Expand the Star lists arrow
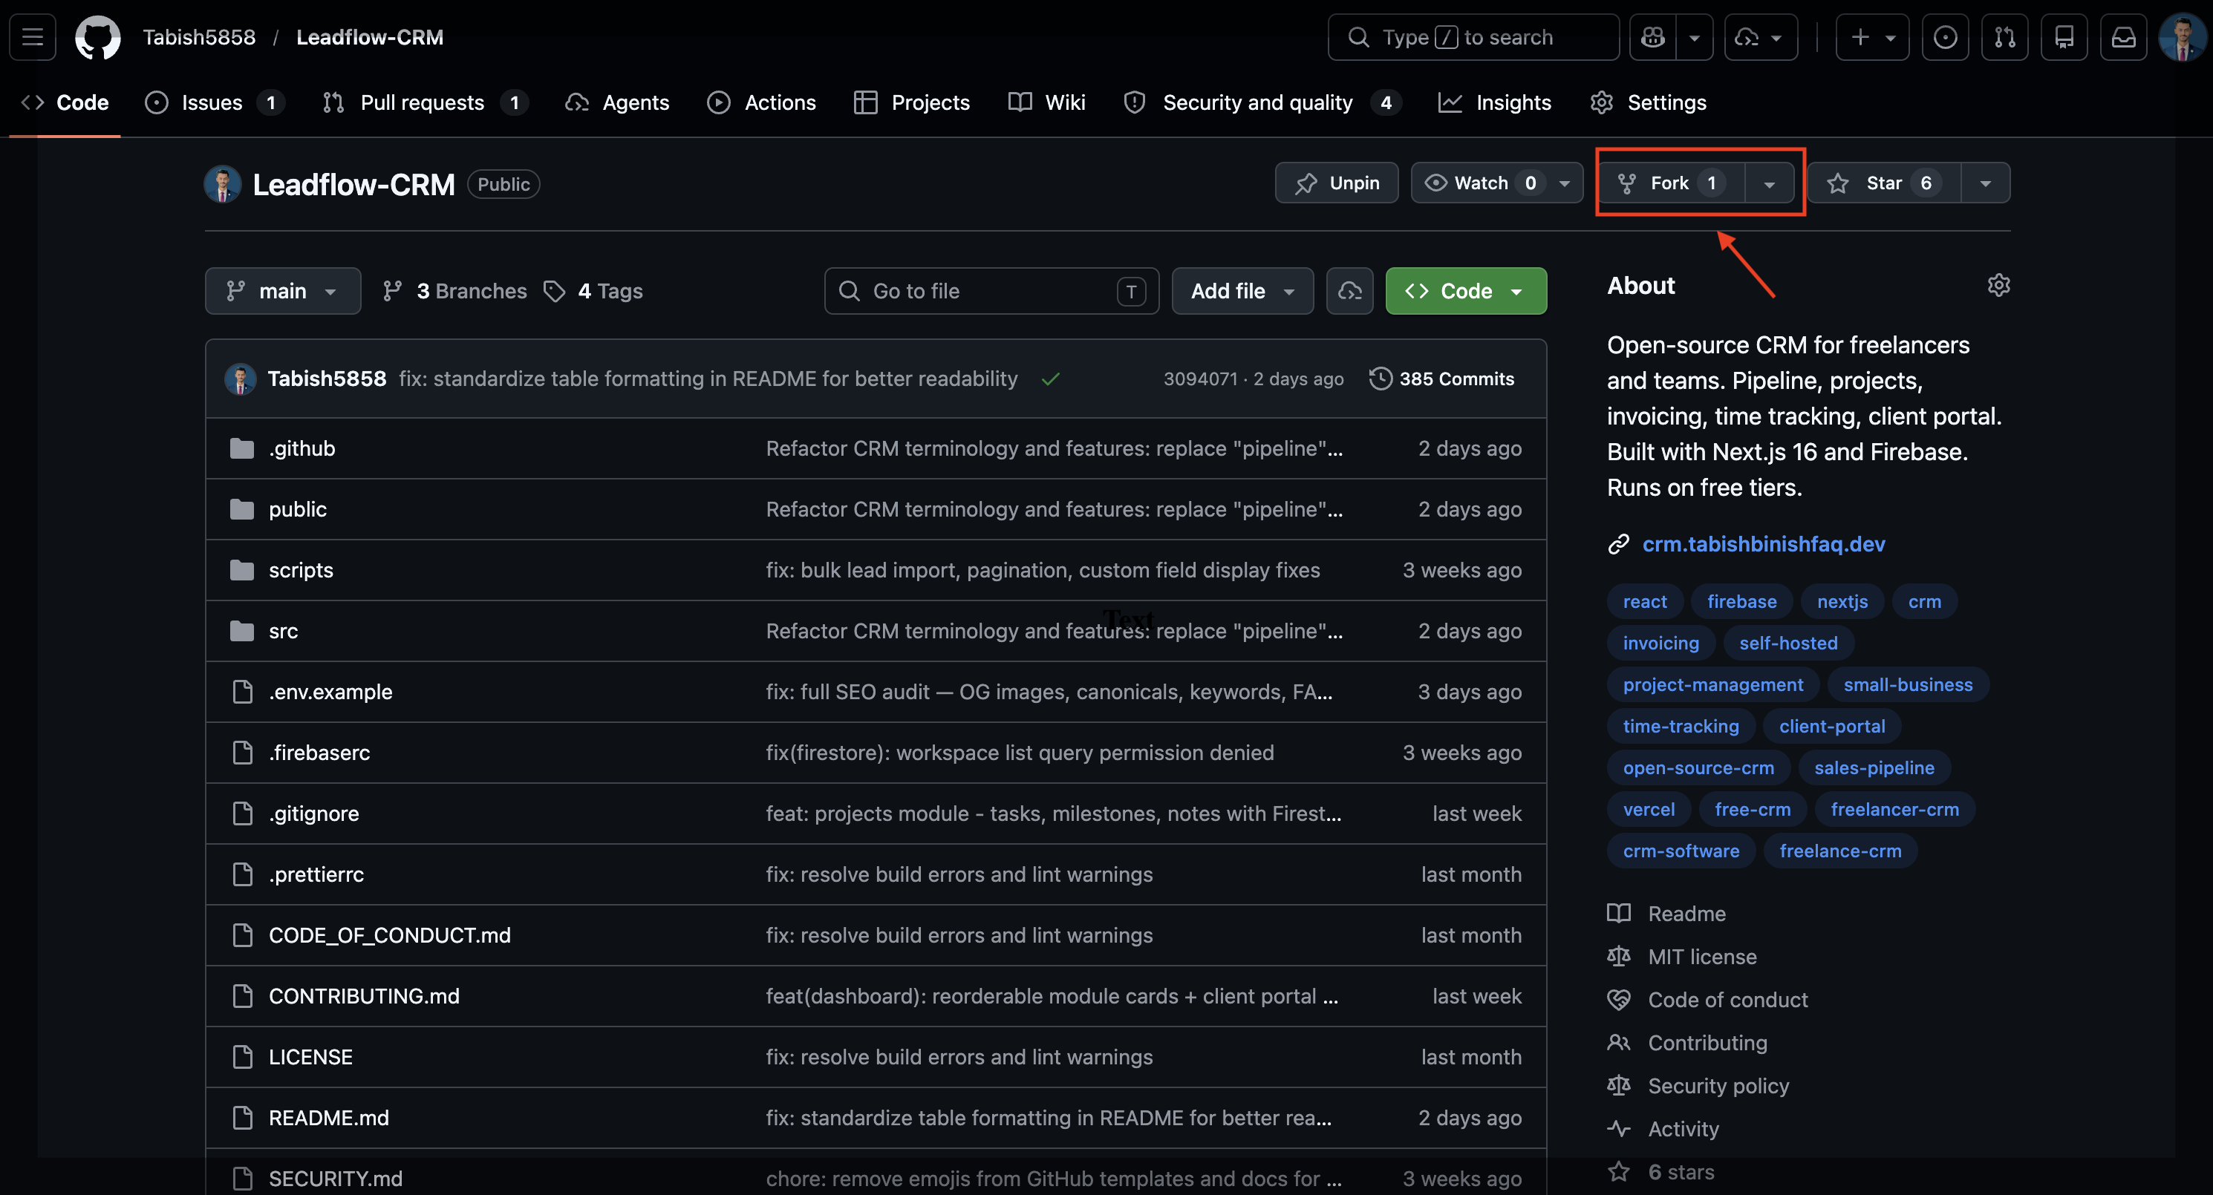The image size is (2213, 1195). pyautogui.click(x=1985, y=183)
